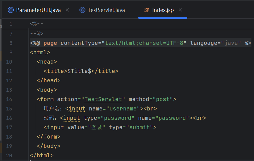Image resolution: width=254 pixels, height=161 pixels.
Task: Click line number 17 in the gutter
Action: point(9,127)
